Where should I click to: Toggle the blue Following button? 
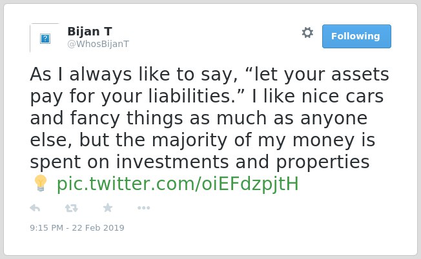356,37
